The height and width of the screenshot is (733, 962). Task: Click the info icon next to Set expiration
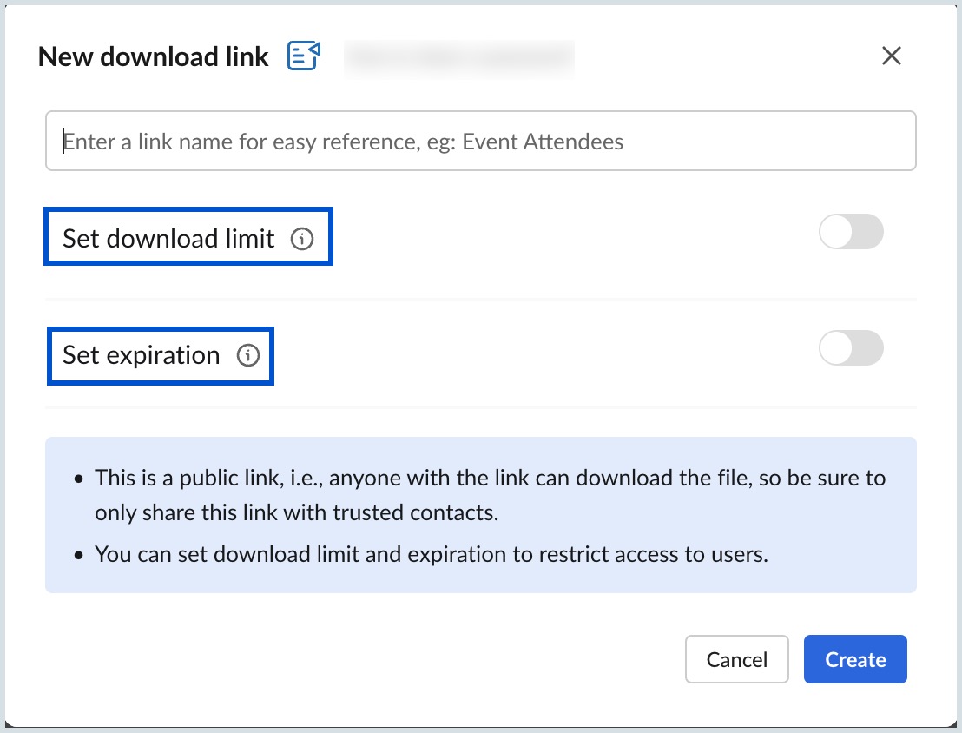coord(249,355)
